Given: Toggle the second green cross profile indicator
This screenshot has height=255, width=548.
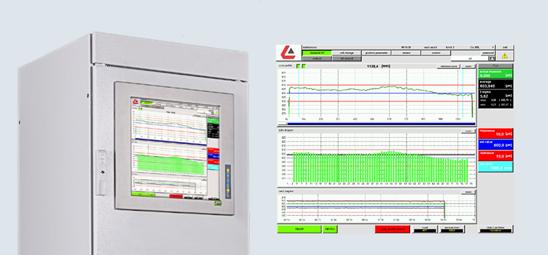Looking at the screenshot, I should click(x=304, y=66).
